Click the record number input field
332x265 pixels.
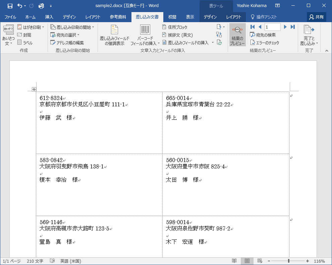coord(273,27)
